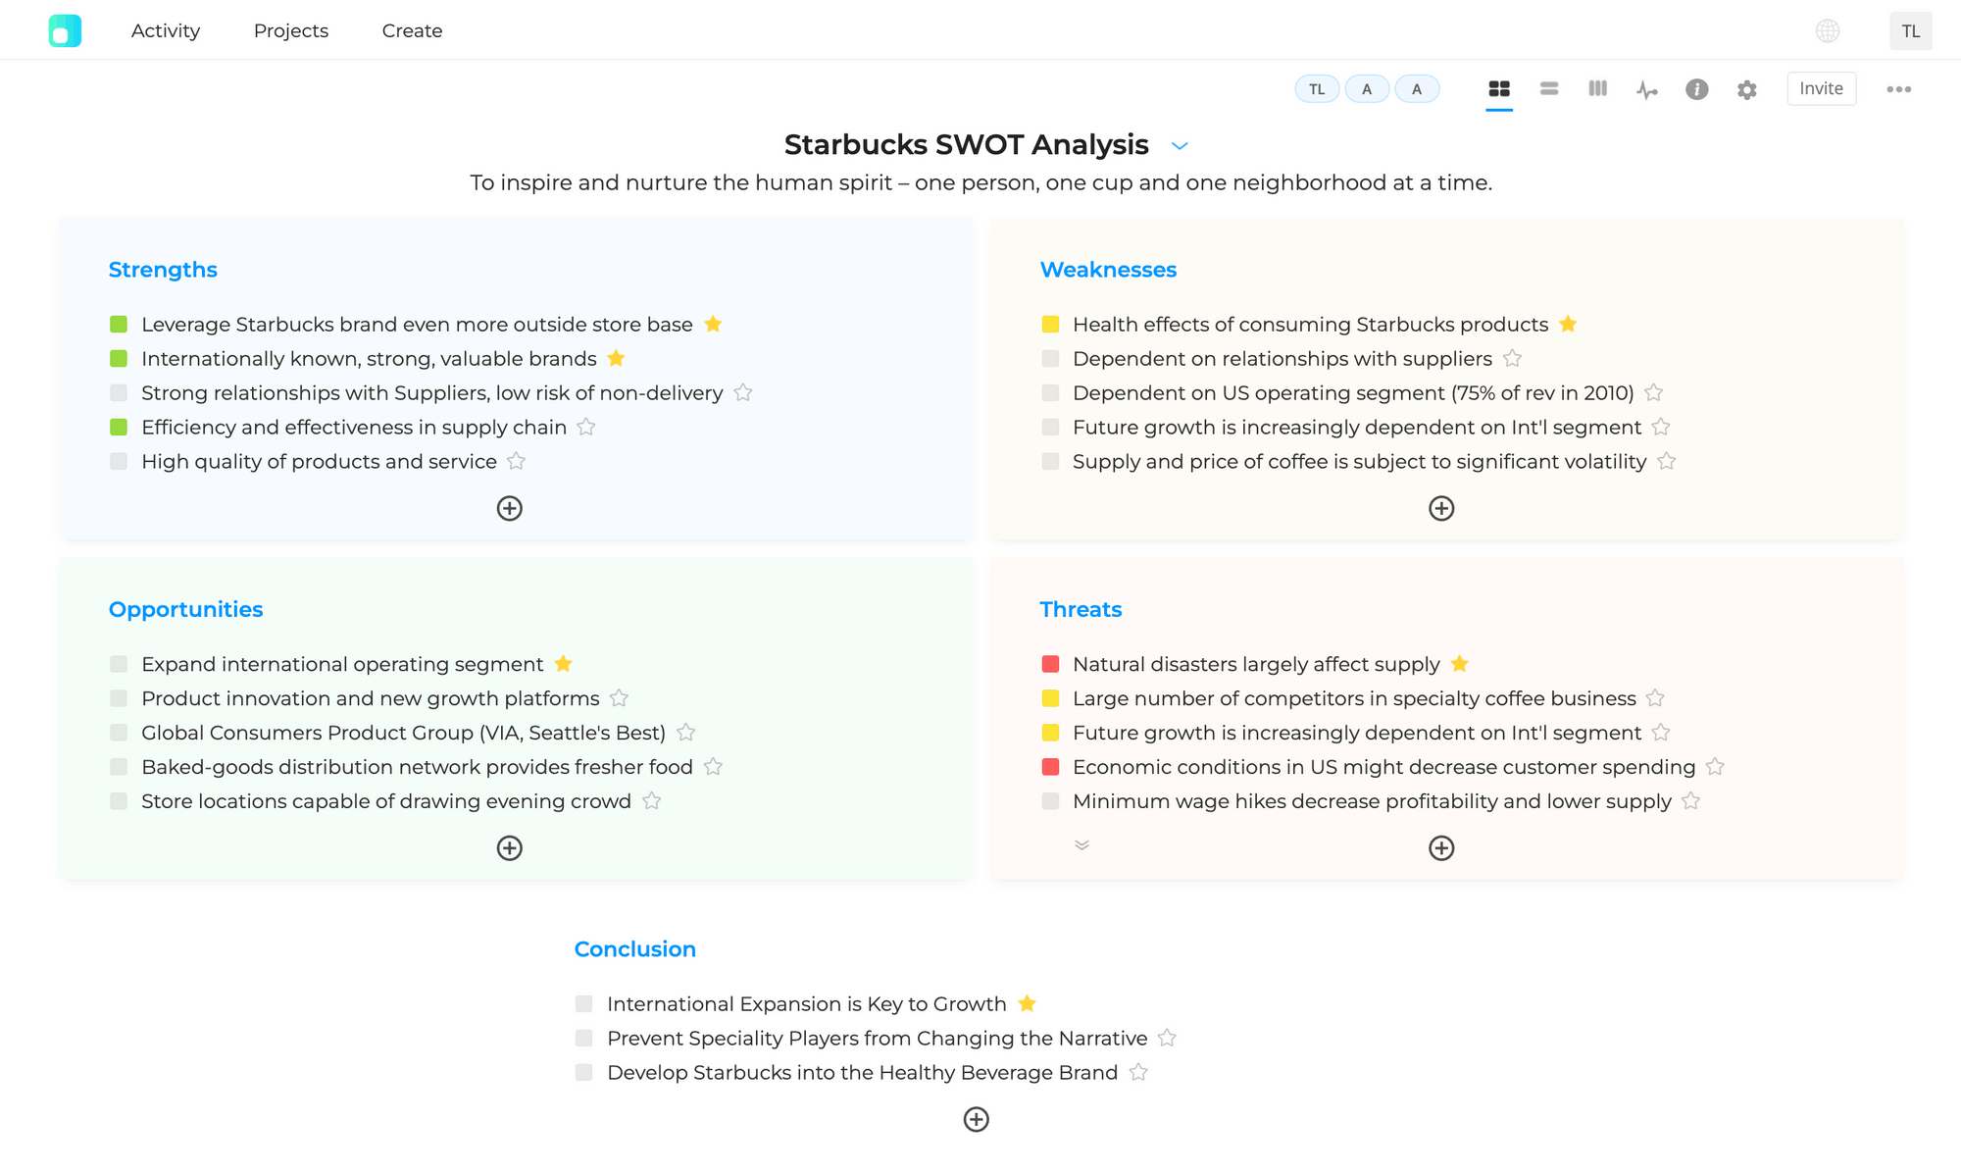Open the Projects menu
Image resolution: width=1961 pixels, height=1172 pixels.
click(290, 30)
